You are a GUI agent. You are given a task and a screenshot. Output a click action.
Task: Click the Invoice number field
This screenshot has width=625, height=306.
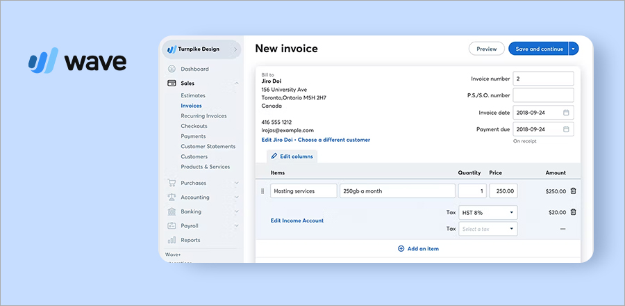[x=543, y=79]
